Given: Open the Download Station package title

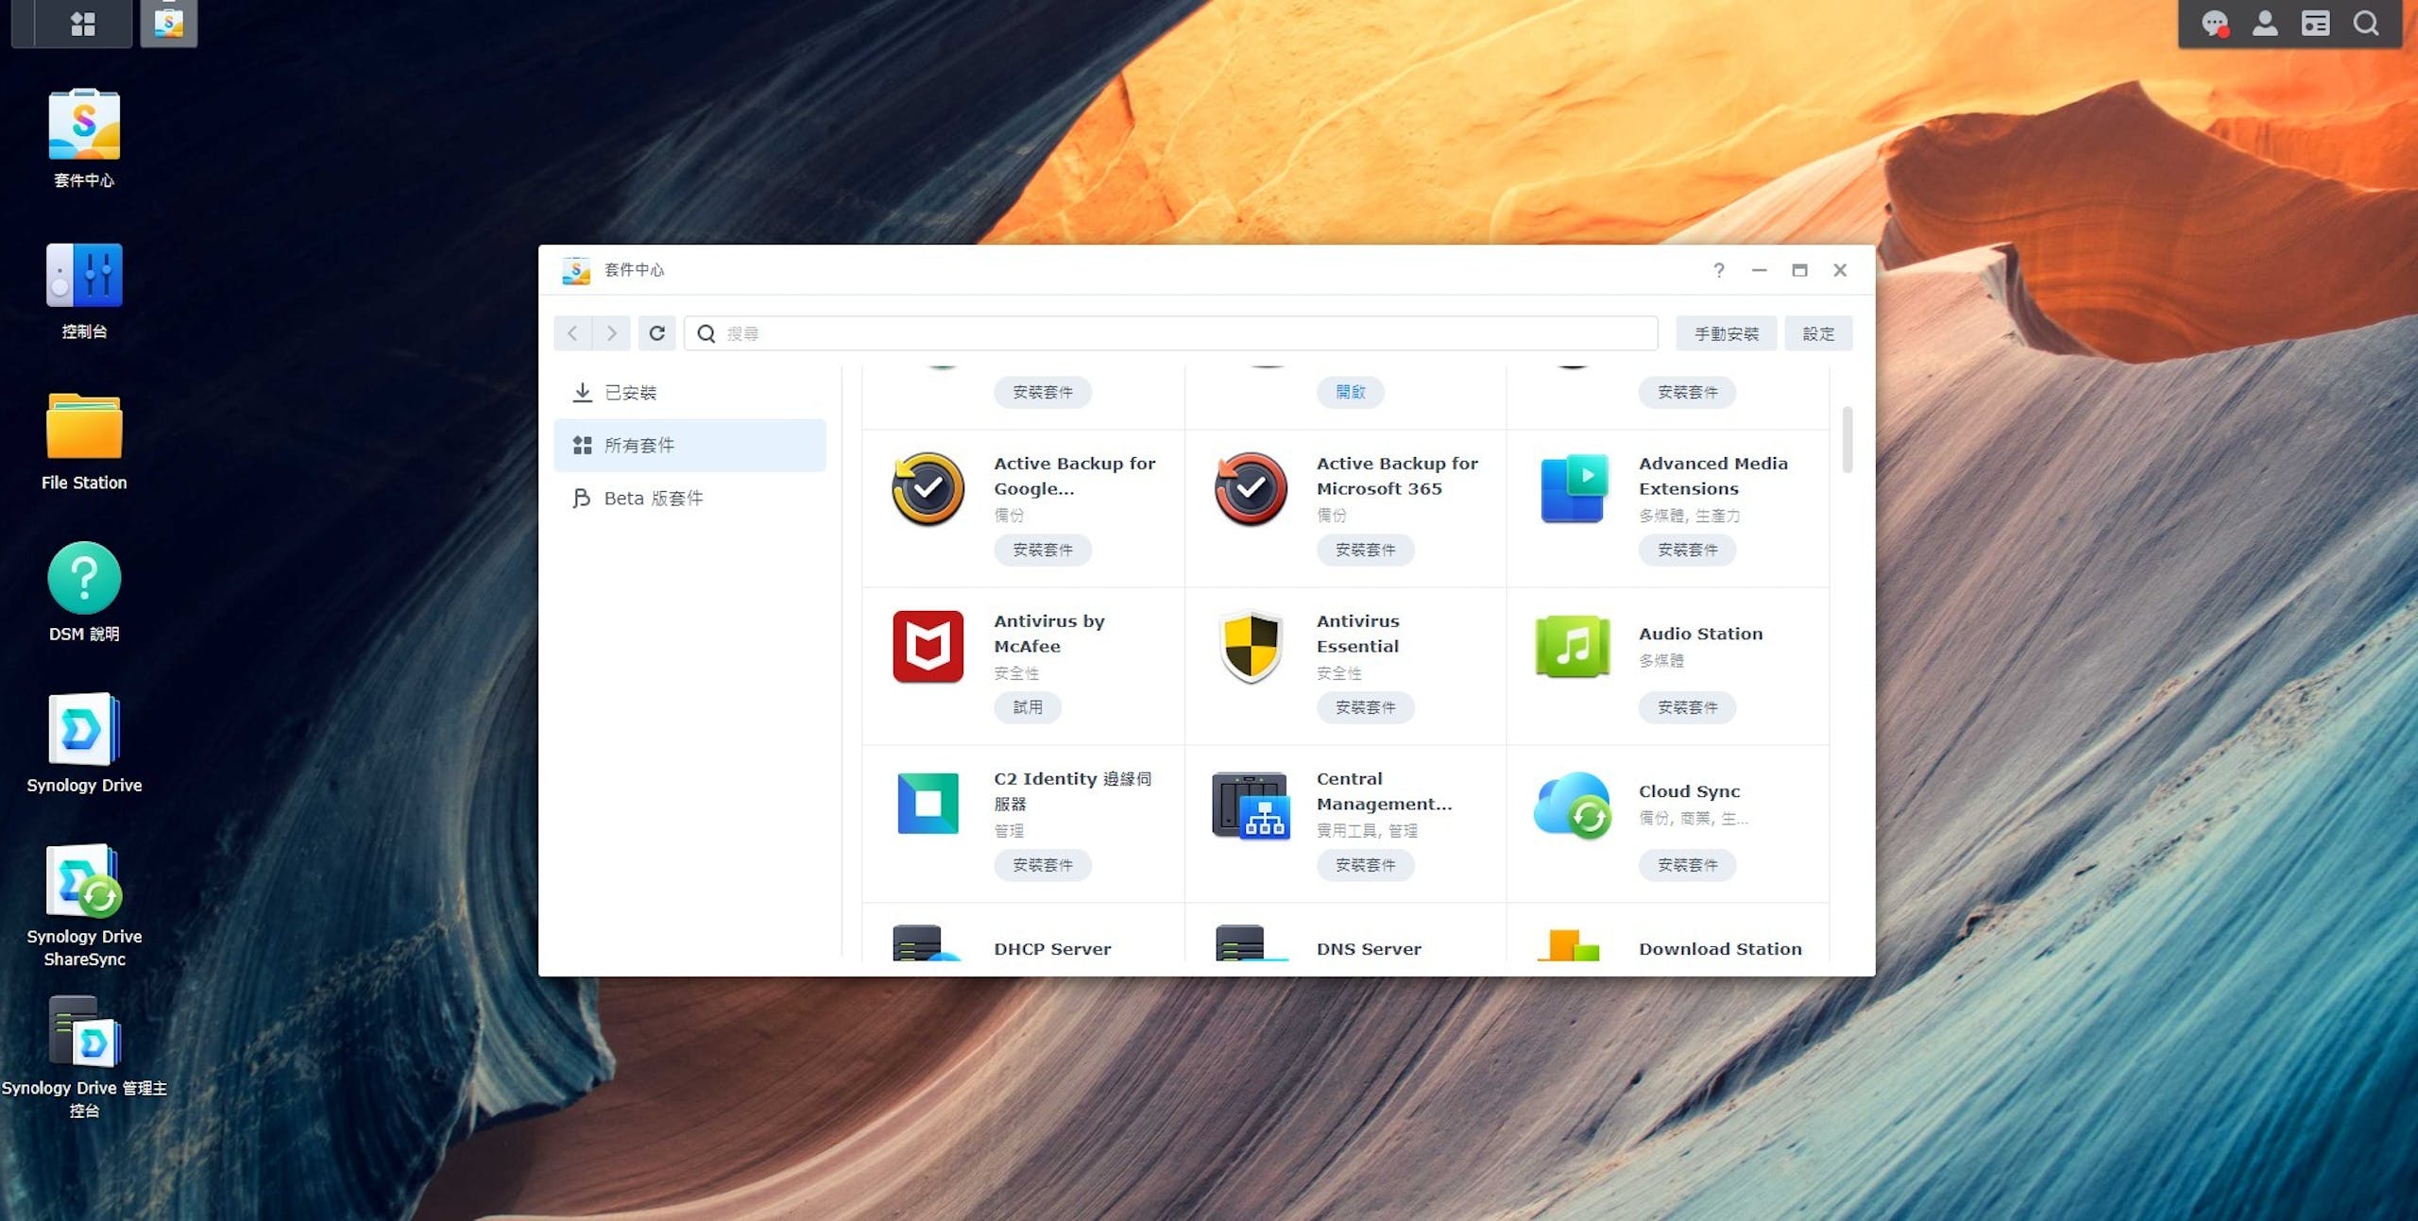Looking at the screenshot, I should tap(1720, 949).
